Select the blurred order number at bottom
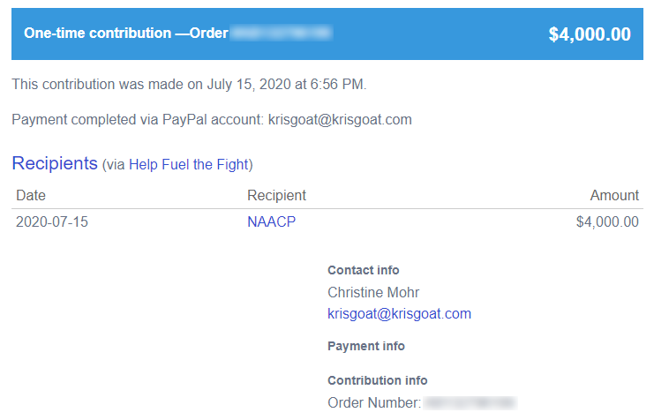Screen dimensions: 654x420 point(470,403)
